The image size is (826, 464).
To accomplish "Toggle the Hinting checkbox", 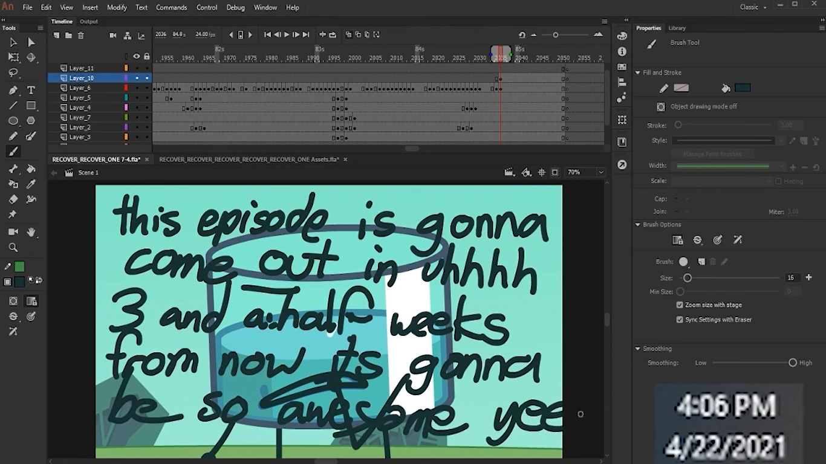I will [778, 181].
